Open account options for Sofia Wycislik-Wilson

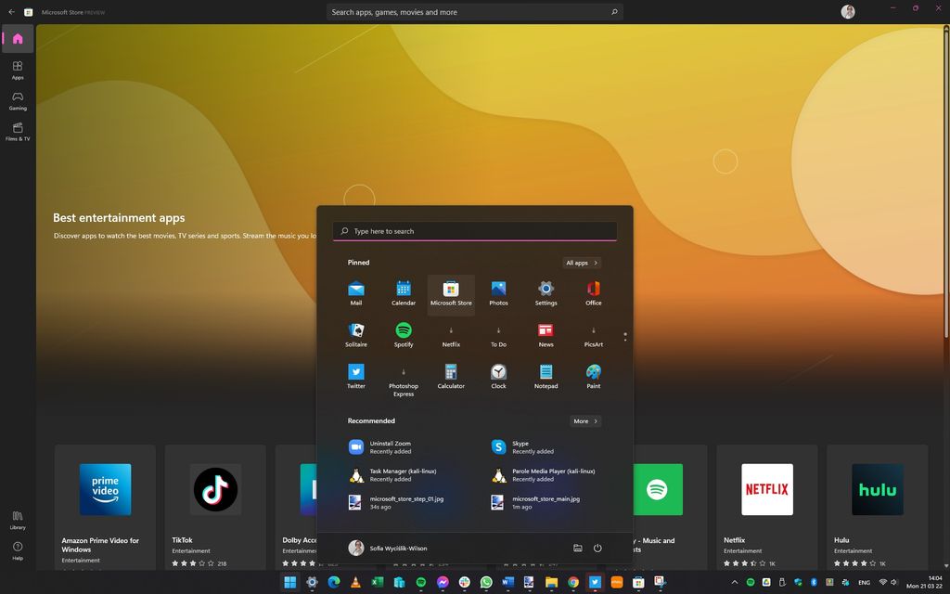(390, 548)
